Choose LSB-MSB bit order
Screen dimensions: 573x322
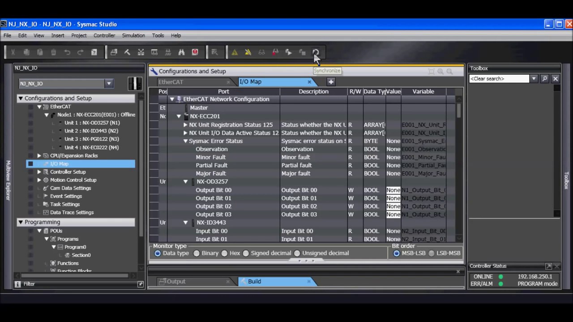432,253
